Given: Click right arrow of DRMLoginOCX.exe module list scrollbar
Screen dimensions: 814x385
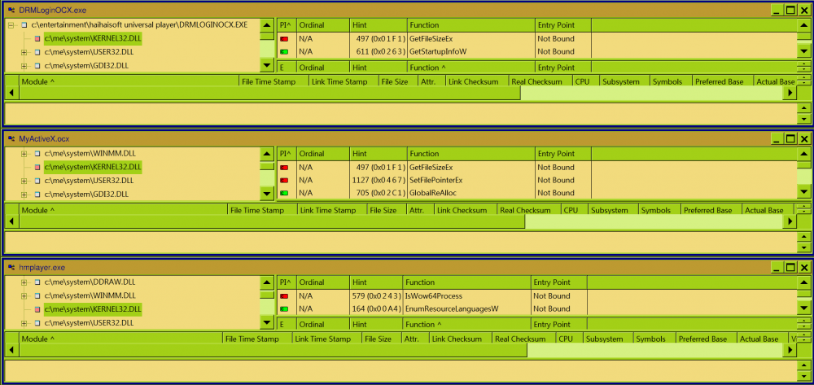Looking at the screenshot, I should tap(790, 93).
